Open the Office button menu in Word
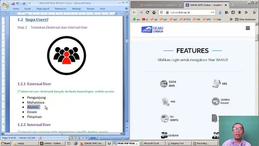259x146 pixels. (x=5, y=5)
